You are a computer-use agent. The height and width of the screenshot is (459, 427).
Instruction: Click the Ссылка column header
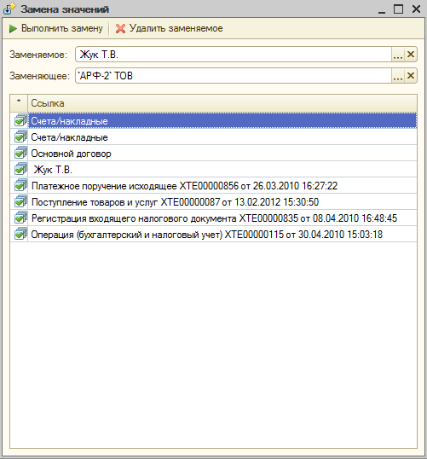point(222,103)
